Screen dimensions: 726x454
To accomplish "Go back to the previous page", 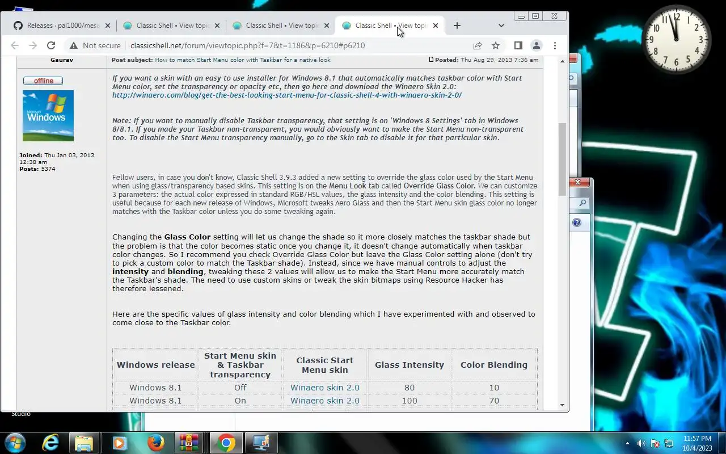I will click(x=15, y=45).
